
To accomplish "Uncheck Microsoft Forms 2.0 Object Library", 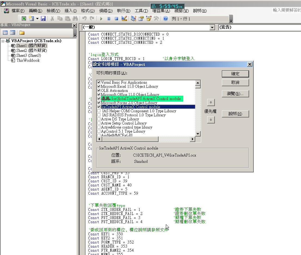I will pos(99,103).
